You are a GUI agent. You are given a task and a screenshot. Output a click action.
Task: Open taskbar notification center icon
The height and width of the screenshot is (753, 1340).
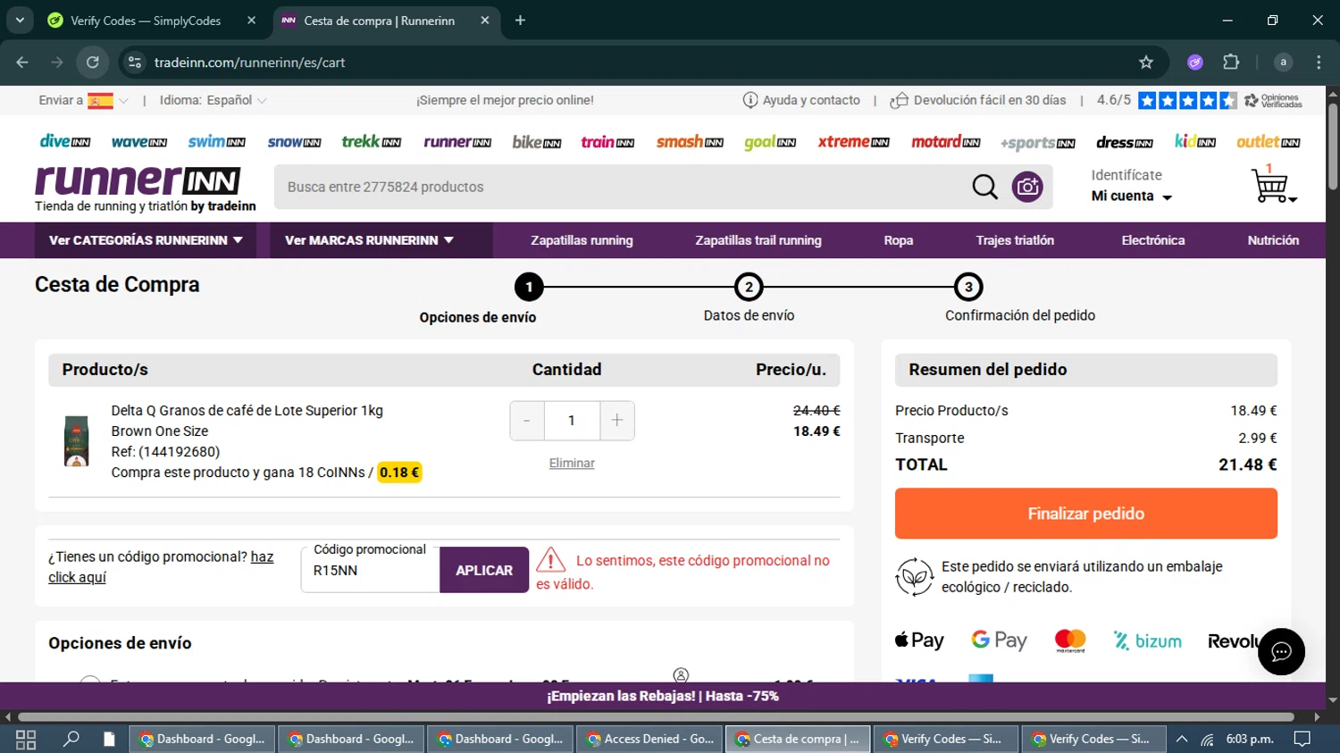pos(1302,739)
